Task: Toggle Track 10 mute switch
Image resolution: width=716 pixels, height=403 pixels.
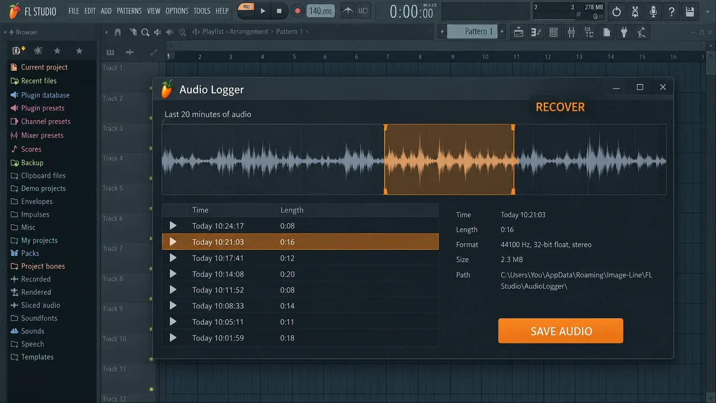Action: 151,359
